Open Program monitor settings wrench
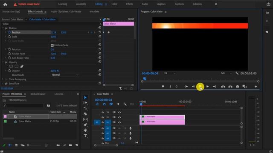 coord(237,73)
